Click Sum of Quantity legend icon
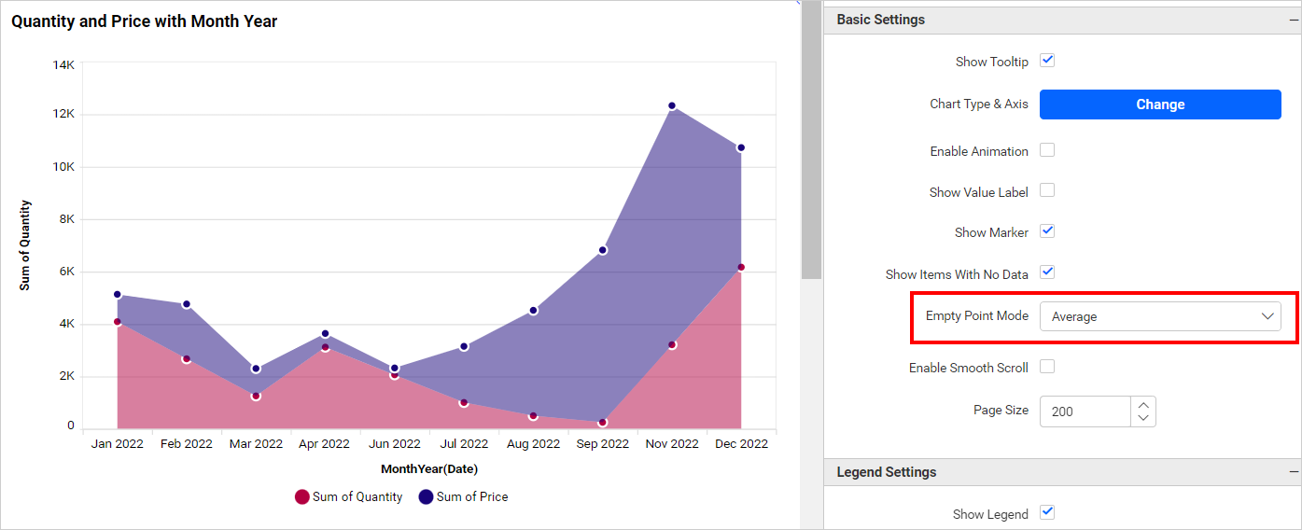Image resolution: width=1302 pixels, height=530 pixels. point(302,497)
